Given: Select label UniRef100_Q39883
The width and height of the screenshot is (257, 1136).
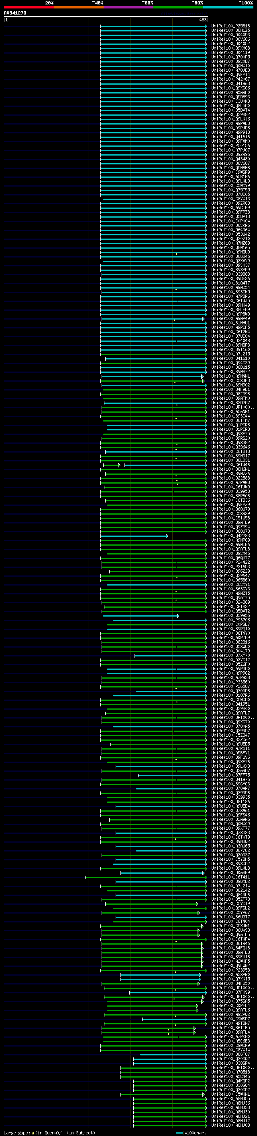Looking at the screenshot, I should (x=230, y=274).
